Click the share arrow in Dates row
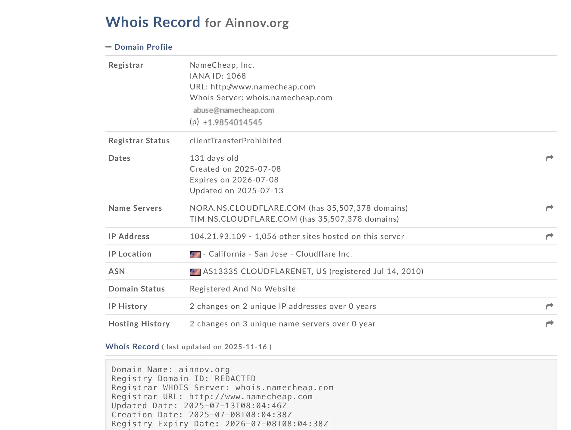 pyautogui.click(x=549, y=158)
